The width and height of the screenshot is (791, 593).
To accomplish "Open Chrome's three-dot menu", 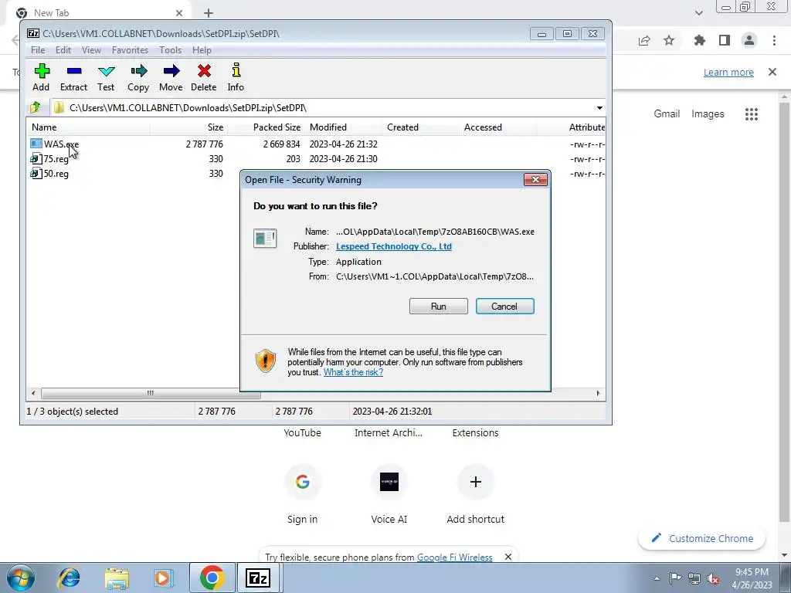I will click(x=774, y=40).
